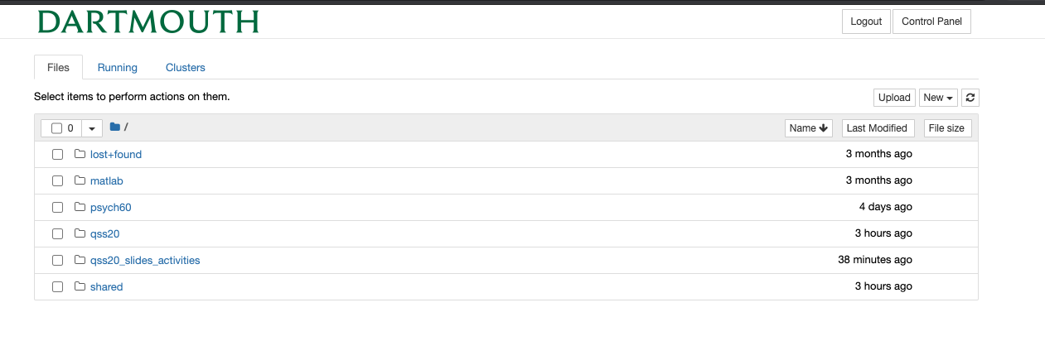Click the Logout button
Viewport: 1045px width, 341px height.
[866, 22]
